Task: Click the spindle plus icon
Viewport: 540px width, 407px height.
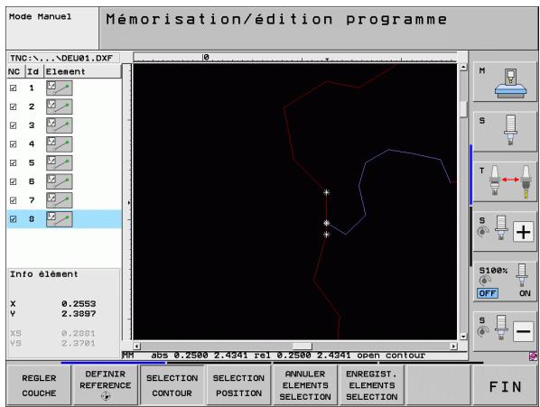Action: coord(523,232)
